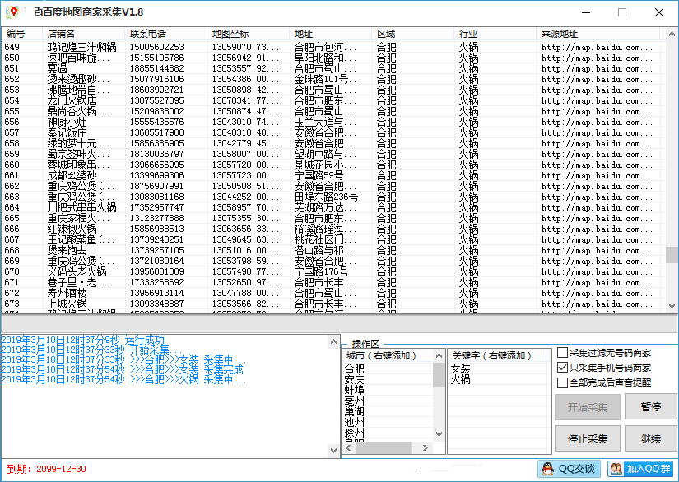Select row 673 上城火锅
The height and width of the screenshot is (482, 679).
click(x=332, y=304)
